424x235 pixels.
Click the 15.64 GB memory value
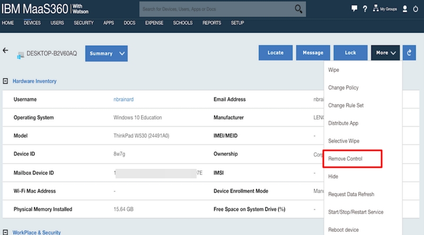(x=123, y=210)
